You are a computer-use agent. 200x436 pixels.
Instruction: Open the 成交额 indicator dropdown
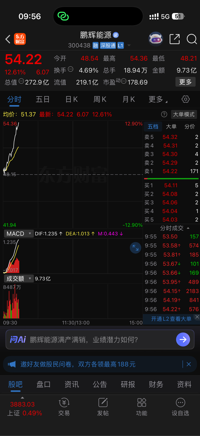tap(18, 279)
